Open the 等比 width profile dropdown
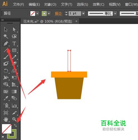 115,14
